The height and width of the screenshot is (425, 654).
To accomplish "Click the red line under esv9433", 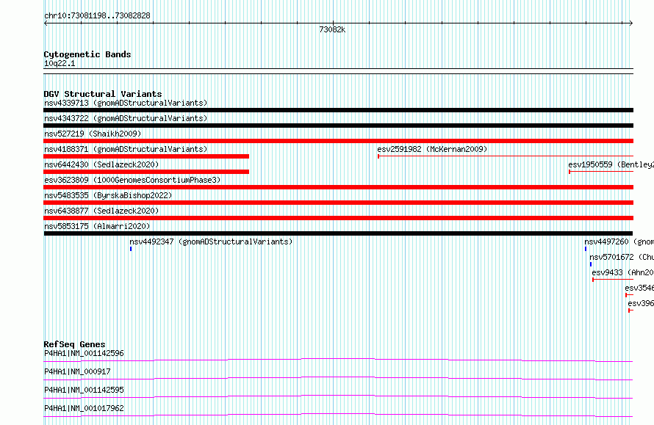I will tap(613, 280).
